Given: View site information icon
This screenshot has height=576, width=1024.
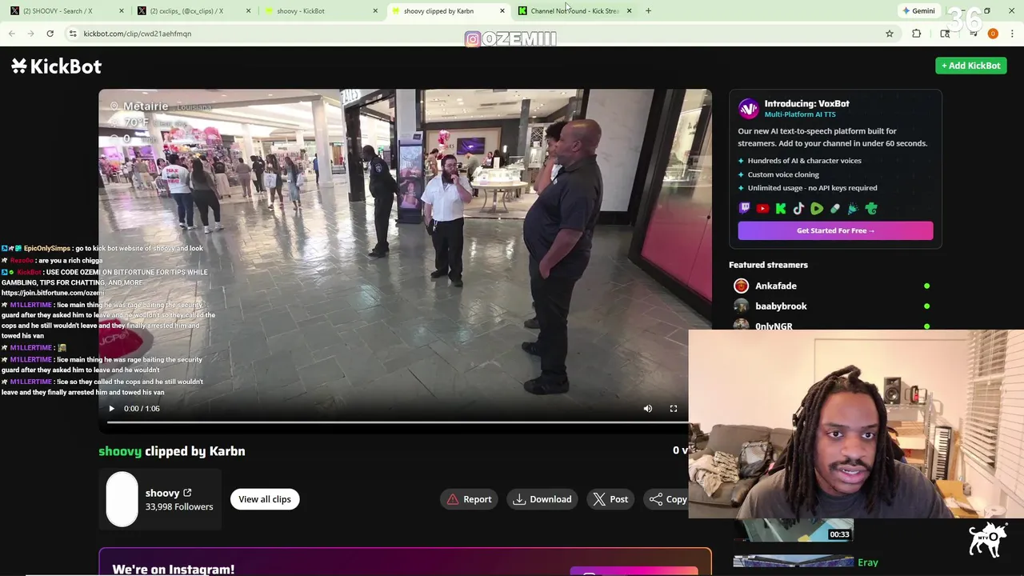Looking at the screenshot, I should (x=73, y=34).
